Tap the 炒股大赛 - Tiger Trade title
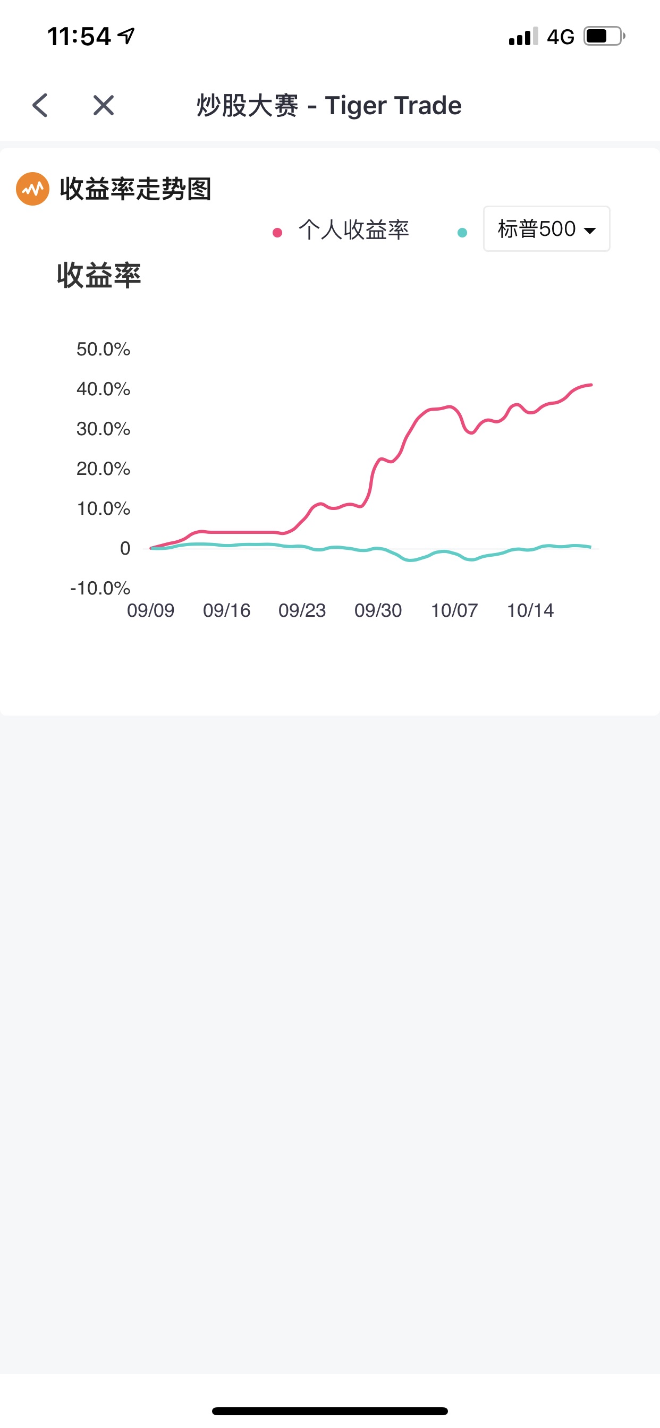This screenshot has height=1428, width=660. tap(329, 105)
